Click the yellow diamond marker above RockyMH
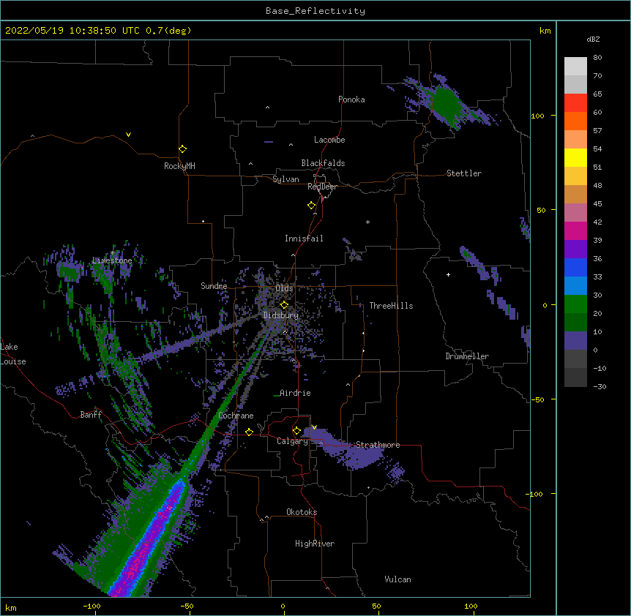The height and width of the screenshot is (616, 631). (x=183, y=149)
